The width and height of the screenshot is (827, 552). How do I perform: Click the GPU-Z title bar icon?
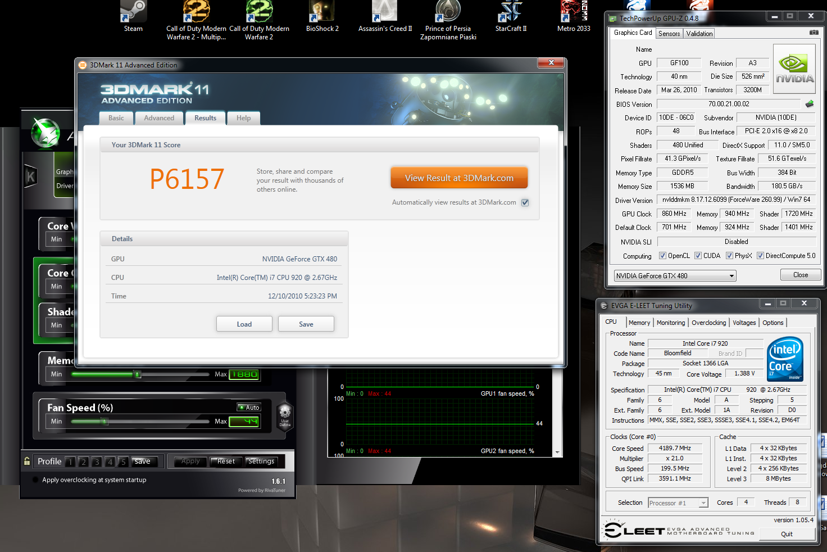pyautogui.click(x=613, y=19)
